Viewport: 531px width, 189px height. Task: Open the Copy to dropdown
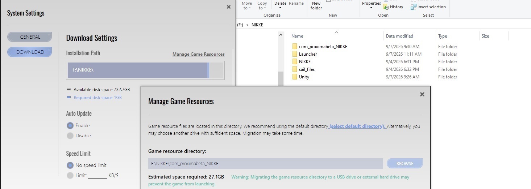pyautogui.click(x=262, y=5)
